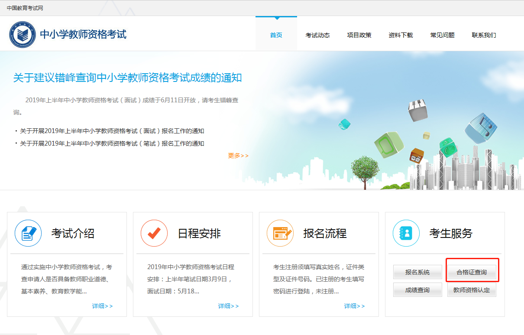Viewport: 524px width, 335px height.
Task: Click the 教师资格认定 button
Action: pyautogui.click(x=472, y=290)
